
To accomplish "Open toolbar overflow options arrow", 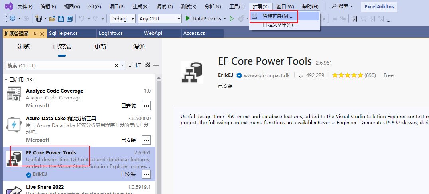I will [388, 20].
